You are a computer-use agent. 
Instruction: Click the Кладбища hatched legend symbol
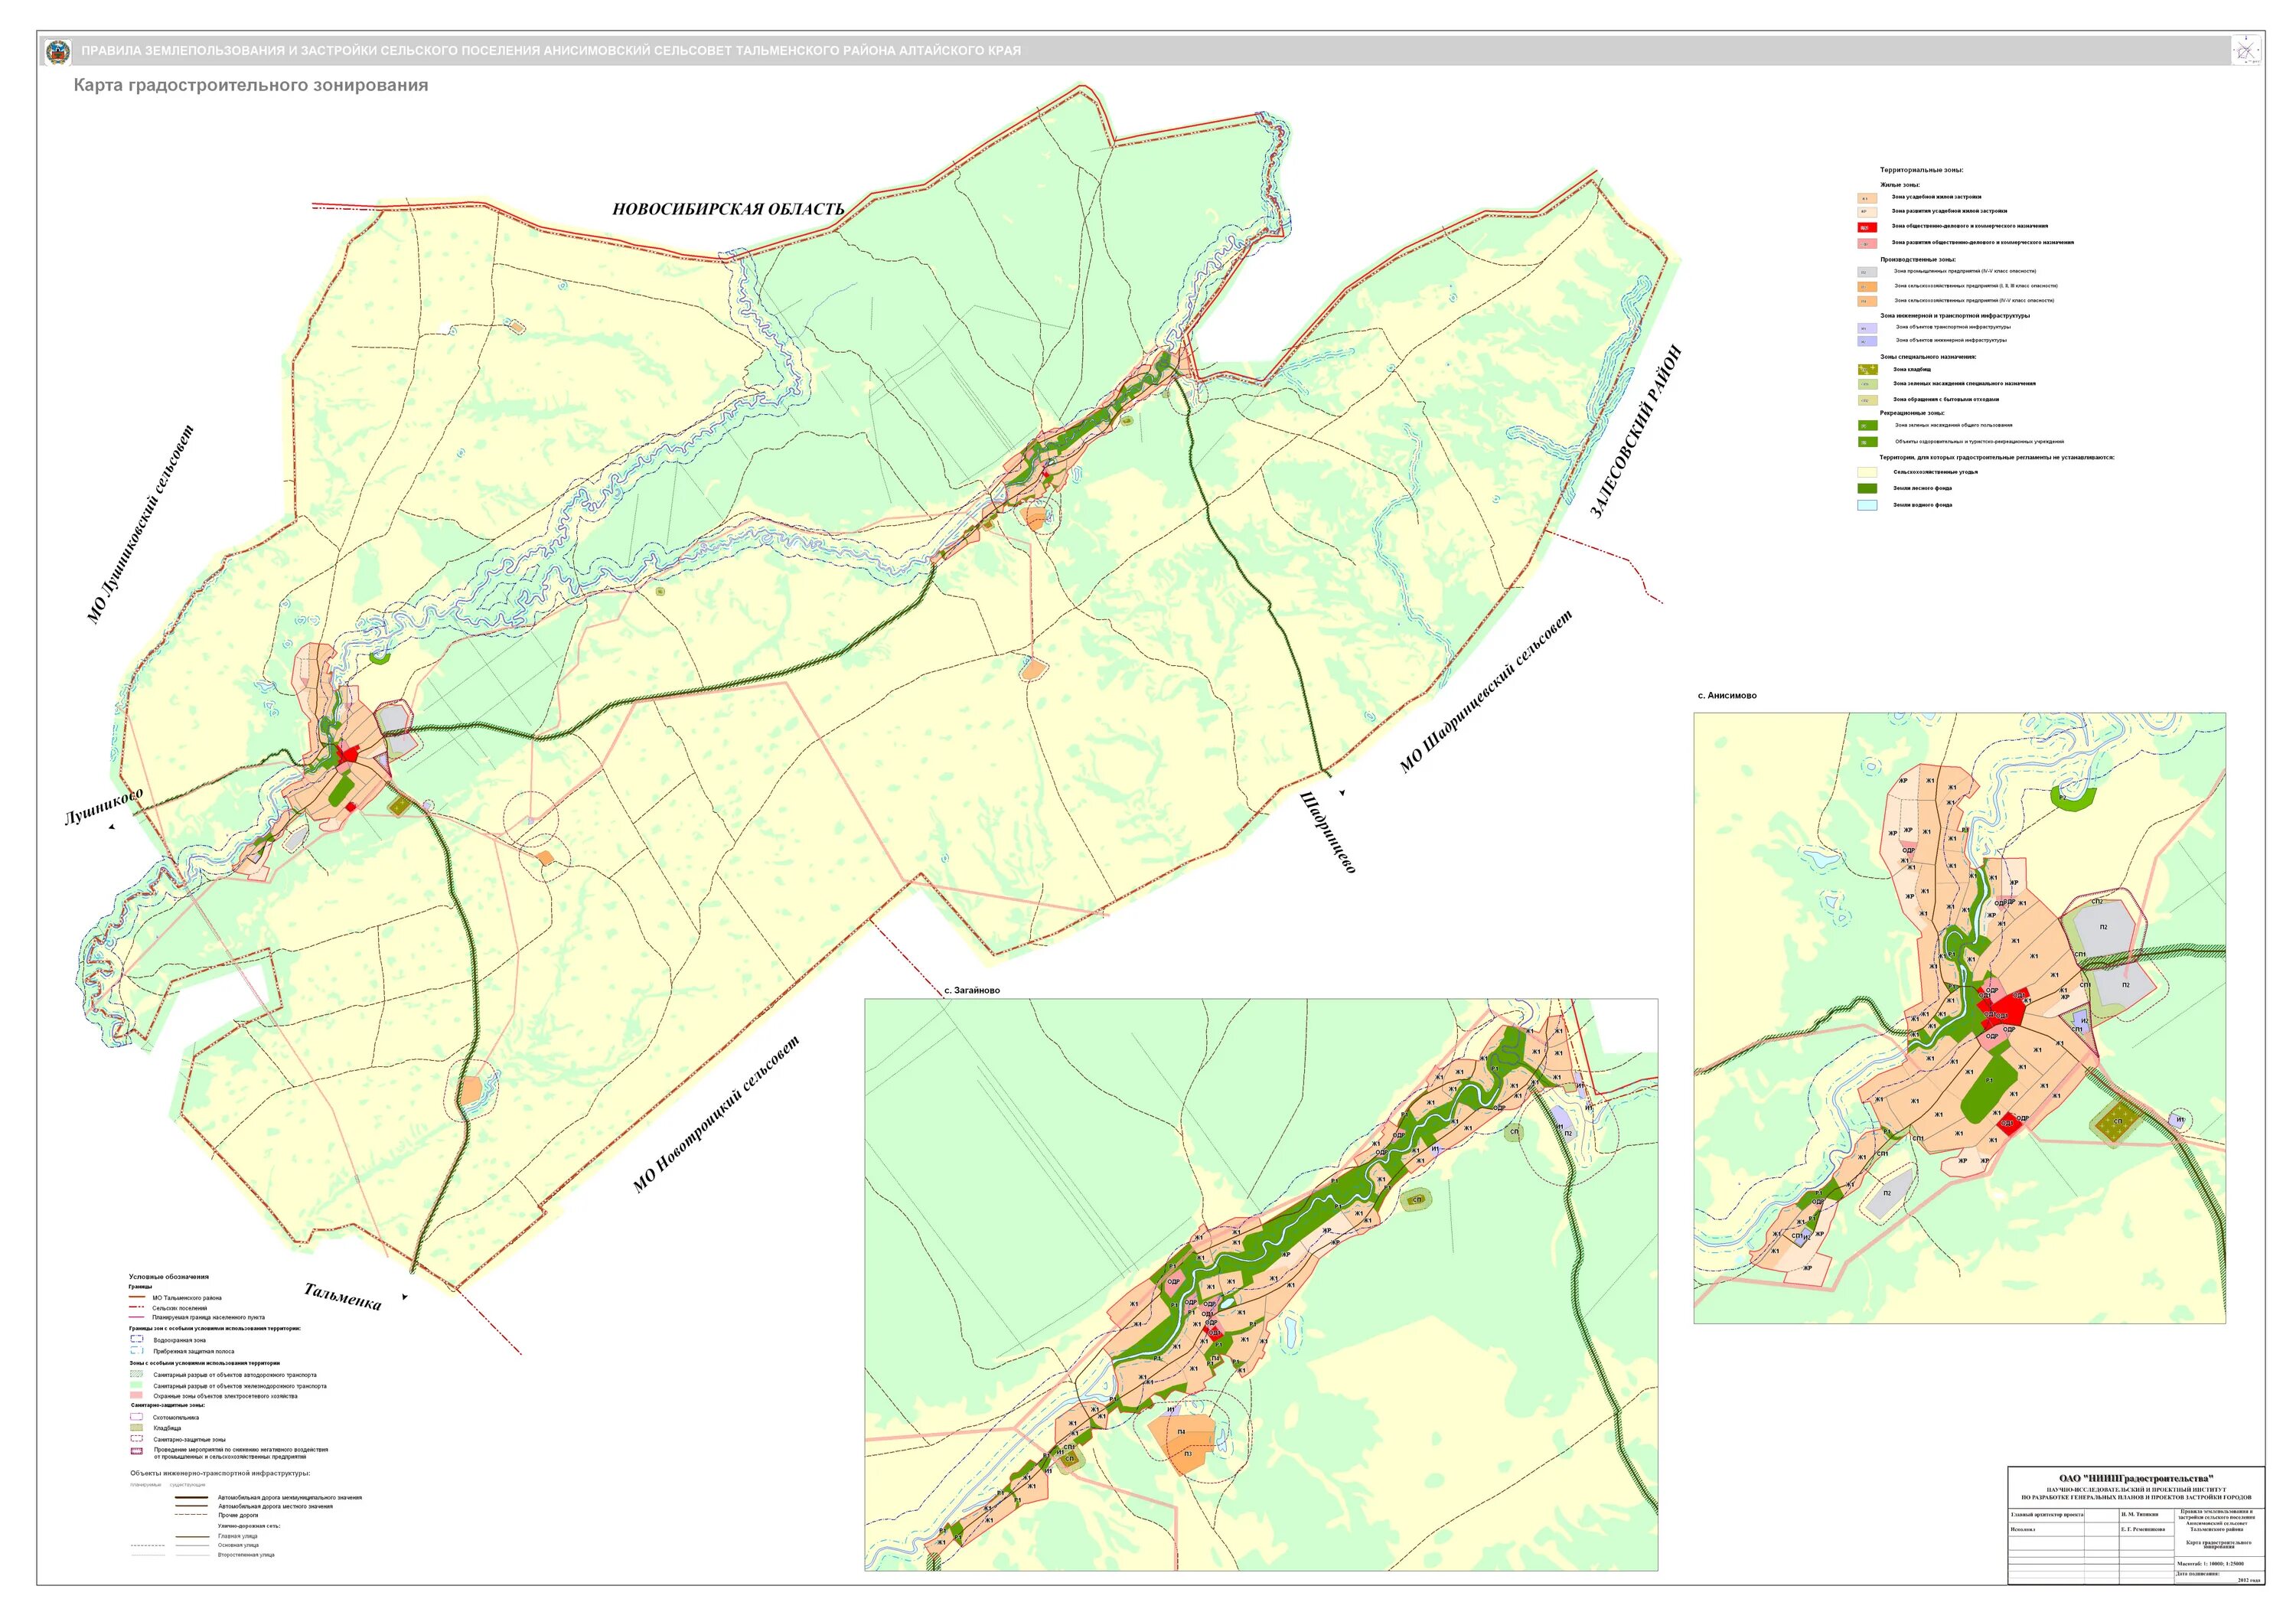[x=137, y=1428]
